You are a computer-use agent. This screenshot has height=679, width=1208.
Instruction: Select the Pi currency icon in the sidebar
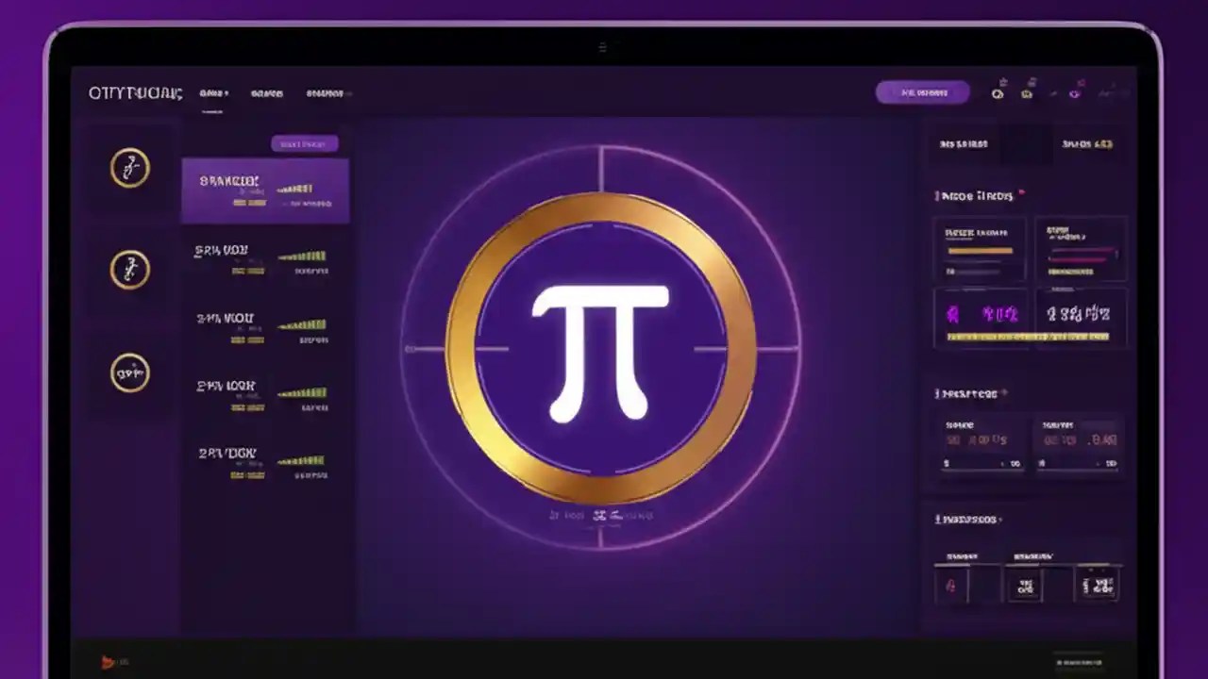coord(130,168)
